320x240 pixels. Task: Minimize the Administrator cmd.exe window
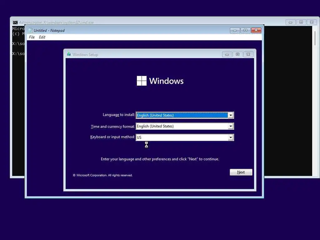coord(290,22)
